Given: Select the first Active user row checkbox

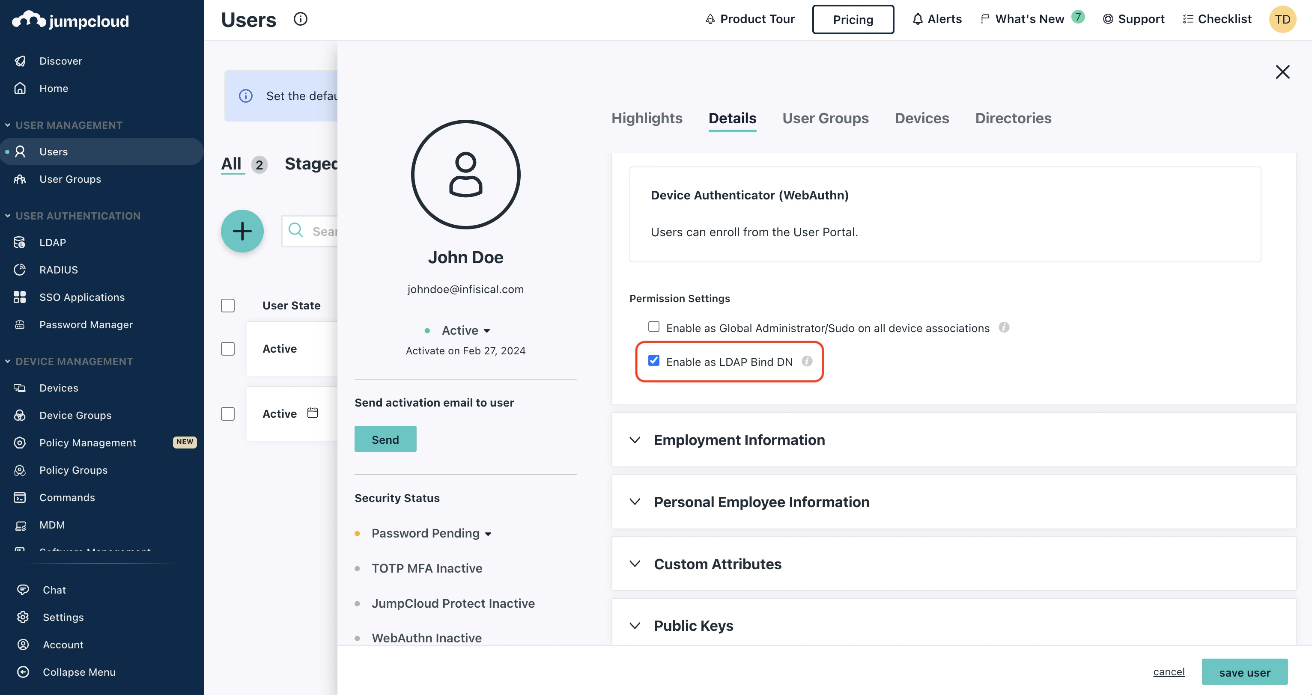Looking at the screenshot, I should coord(228,349).
